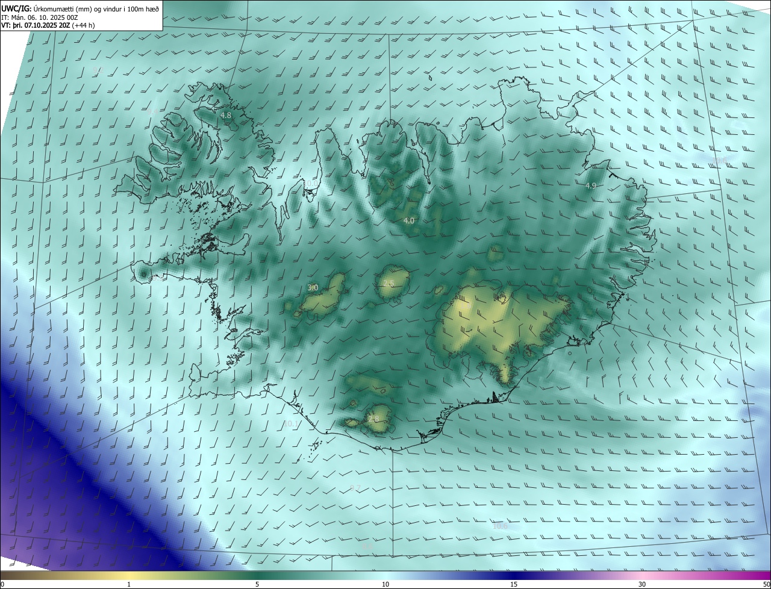
Task: Click the '30' tick on the color scale
Action: pyautogui.click(x=642, y=584)
